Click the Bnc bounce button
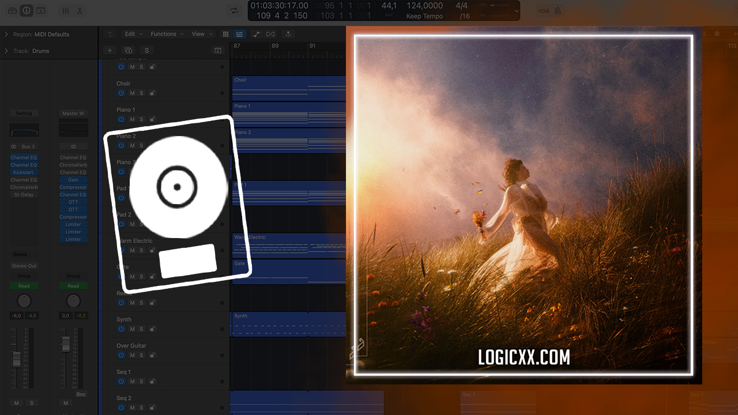Screen dimensions: 738x415 81,394
